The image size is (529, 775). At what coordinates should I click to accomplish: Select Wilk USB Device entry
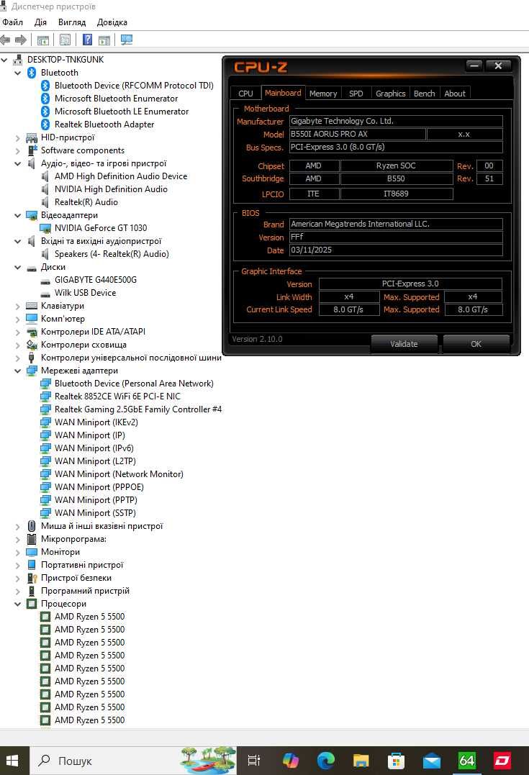coord(85,293)
